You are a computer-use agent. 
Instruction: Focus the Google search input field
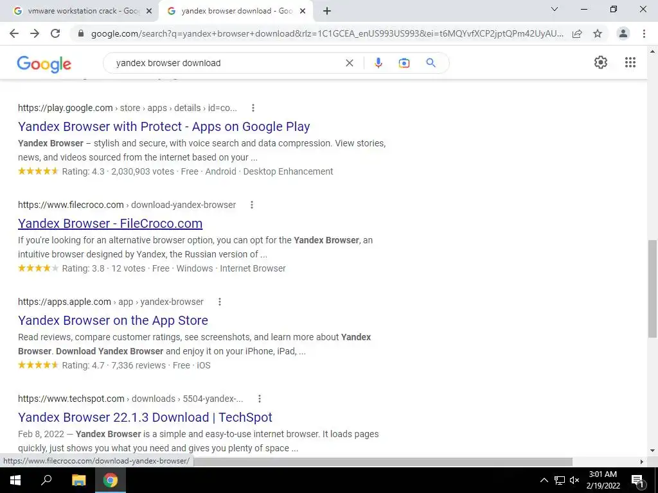pyautogui.click(x=227, y=63)
